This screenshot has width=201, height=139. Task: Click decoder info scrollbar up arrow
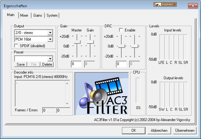pyautogui.click(x=67, y=84)
